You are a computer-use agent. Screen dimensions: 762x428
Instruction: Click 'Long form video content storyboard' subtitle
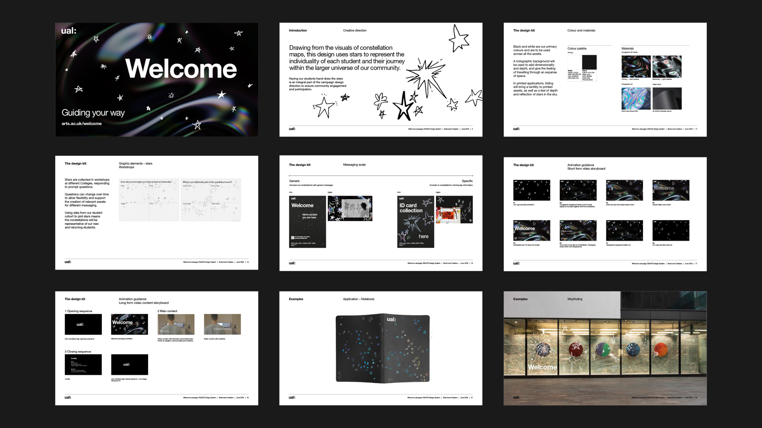pos(144,303)
